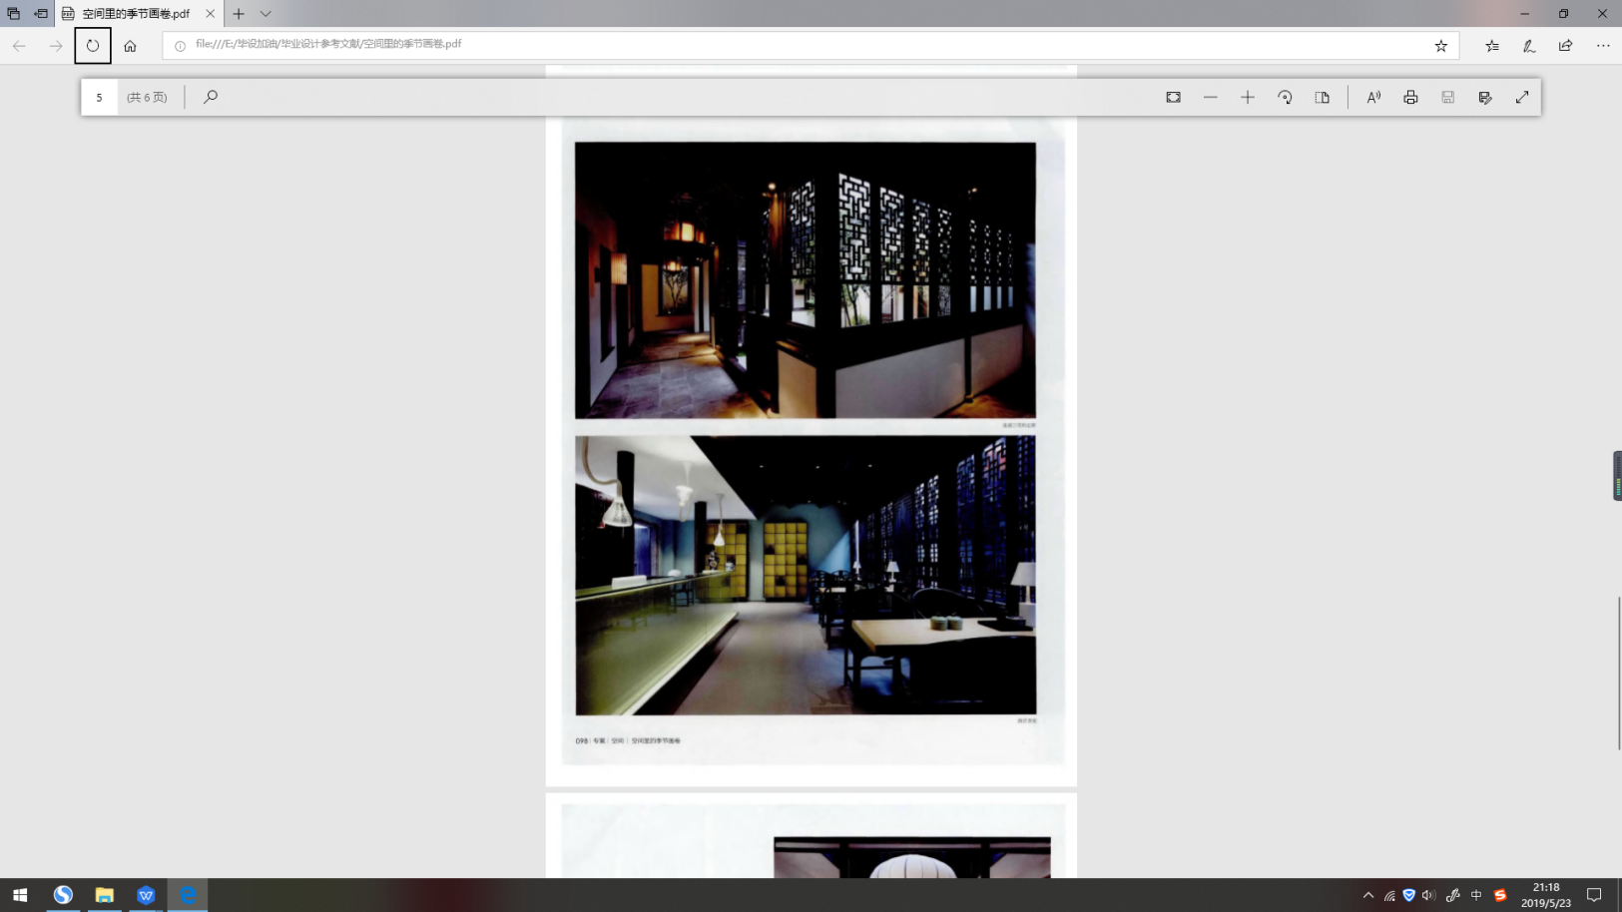Open the Action Center notifications
Screen dimensions: 1622x912
click(x=1594, y=895)
